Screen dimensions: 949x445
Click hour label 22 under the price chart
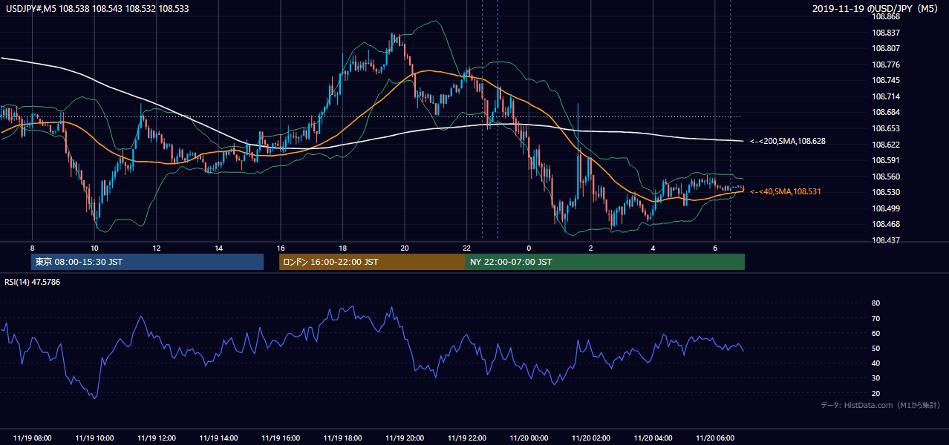(466, 247)
